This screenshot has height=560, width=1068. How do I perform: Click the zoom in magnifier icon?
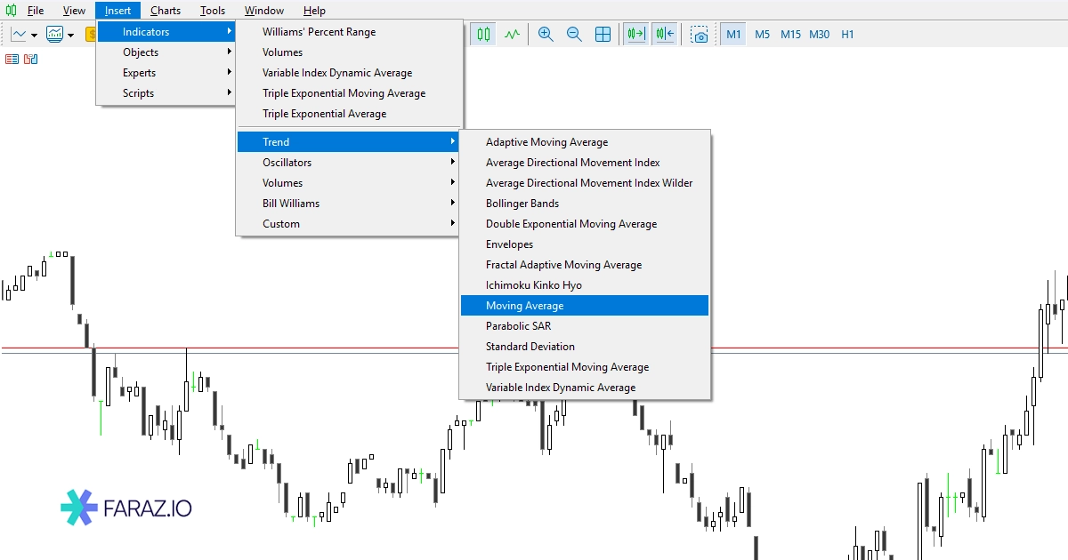tap(546, 35)
